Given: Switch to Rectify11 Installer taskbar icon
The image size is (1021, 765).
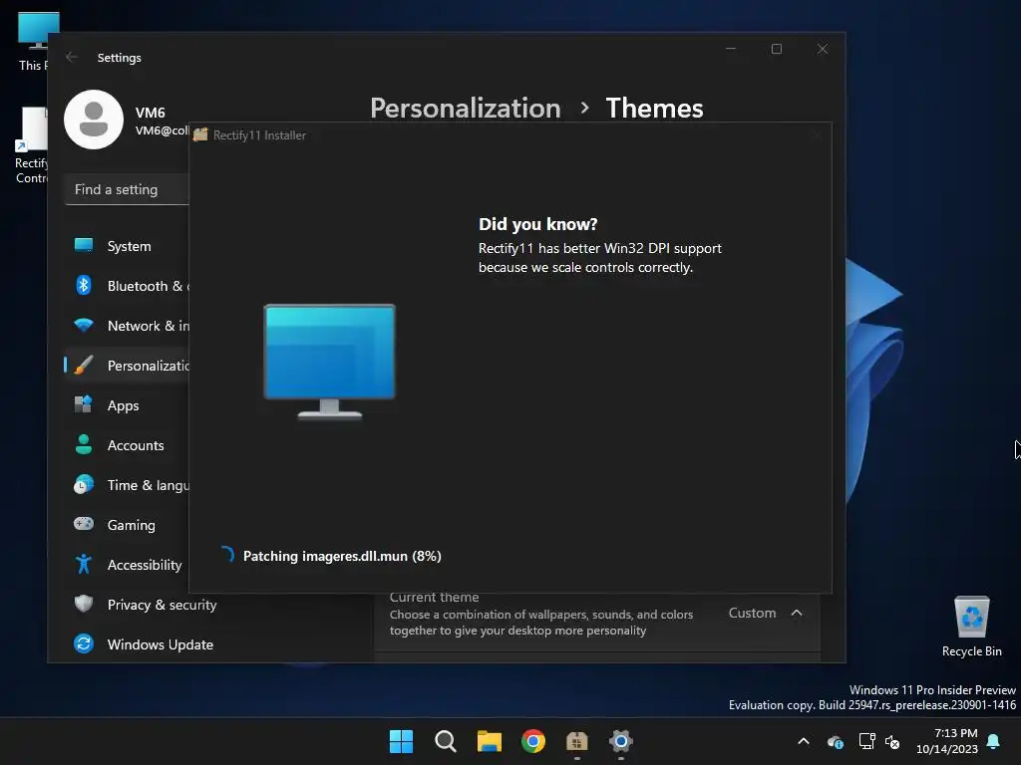Looking at the screenshot, I should coord(577,741).
